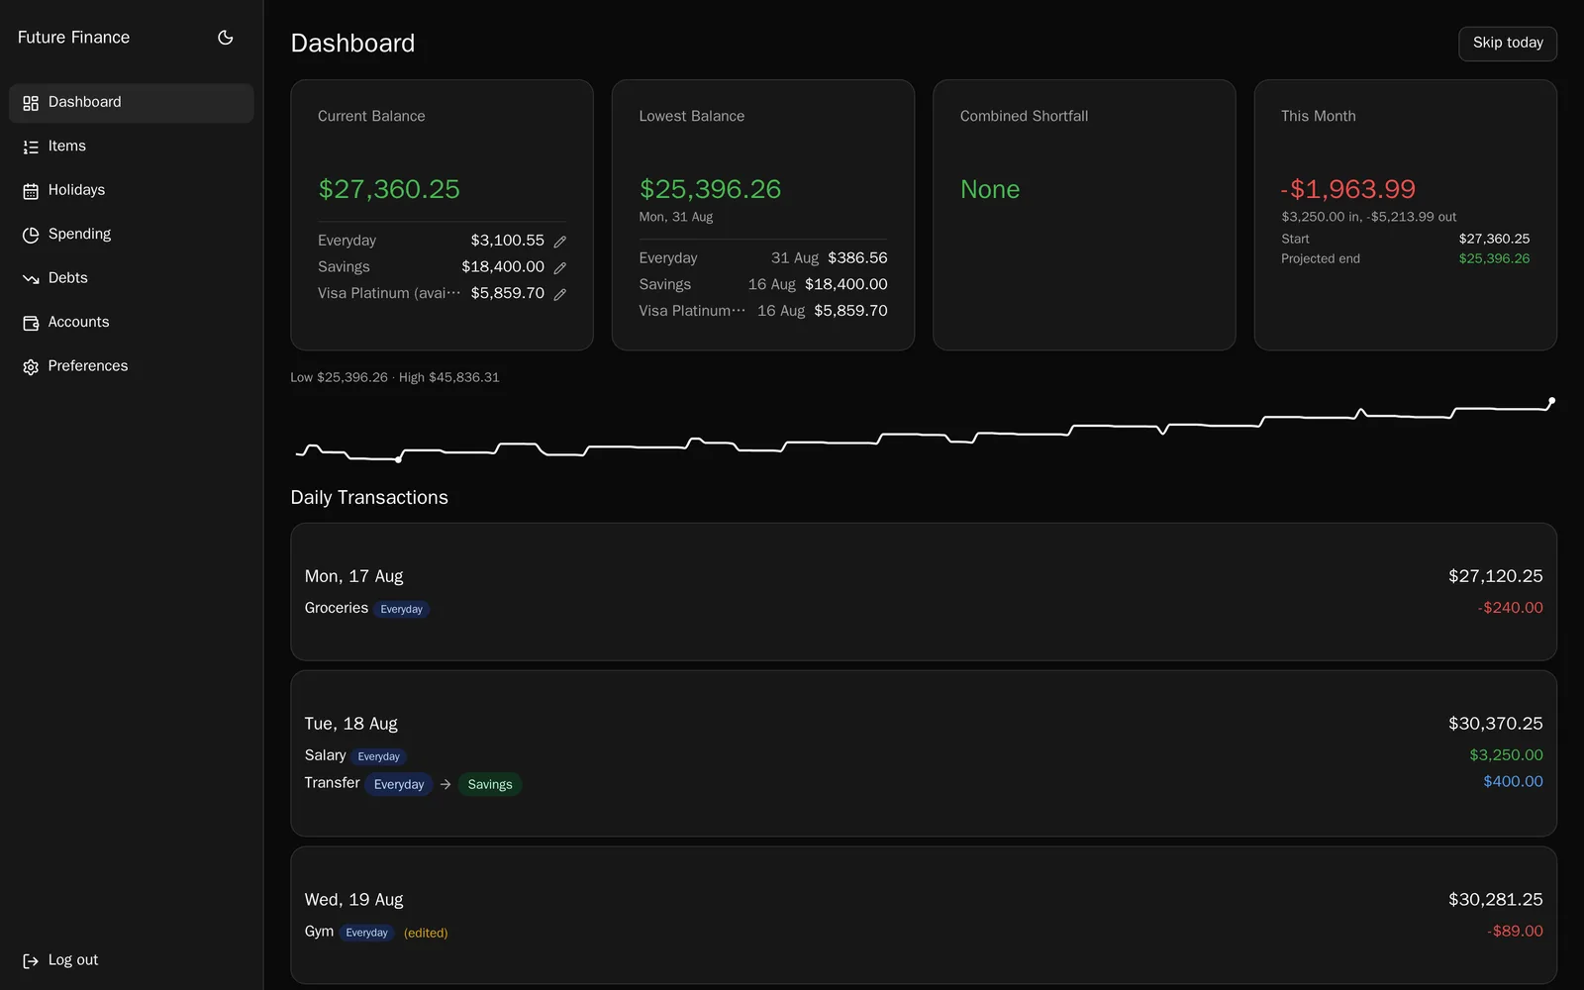1584x990 pixels.
Task: Edit the Savings balance with pencil icon
Action: [x=560, y=268]
